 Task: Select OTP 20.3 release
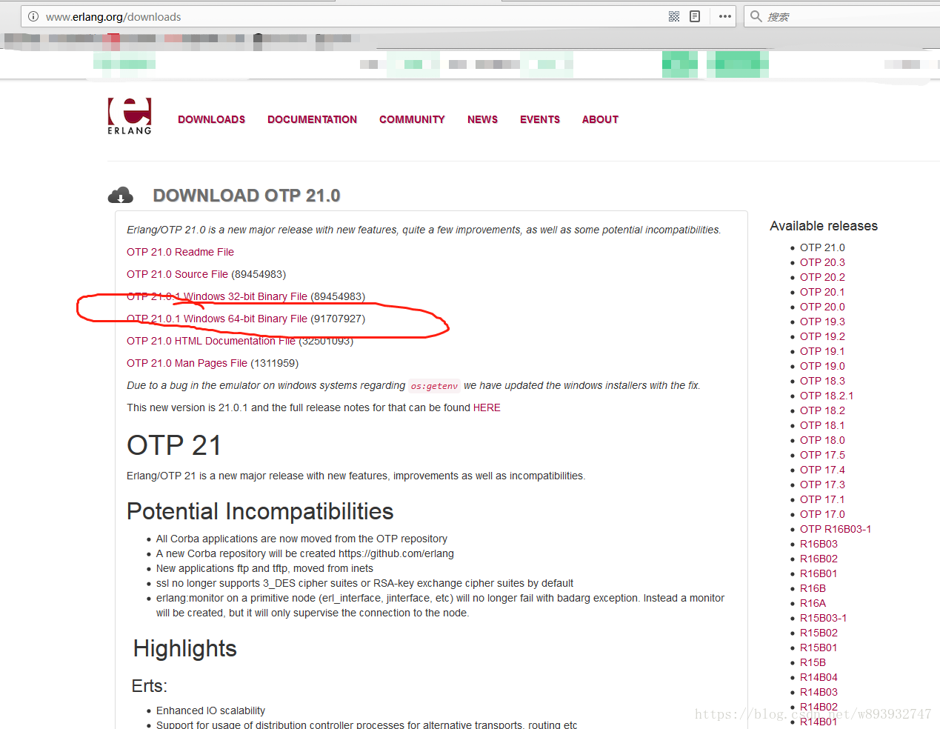click(x=822, y=262)
